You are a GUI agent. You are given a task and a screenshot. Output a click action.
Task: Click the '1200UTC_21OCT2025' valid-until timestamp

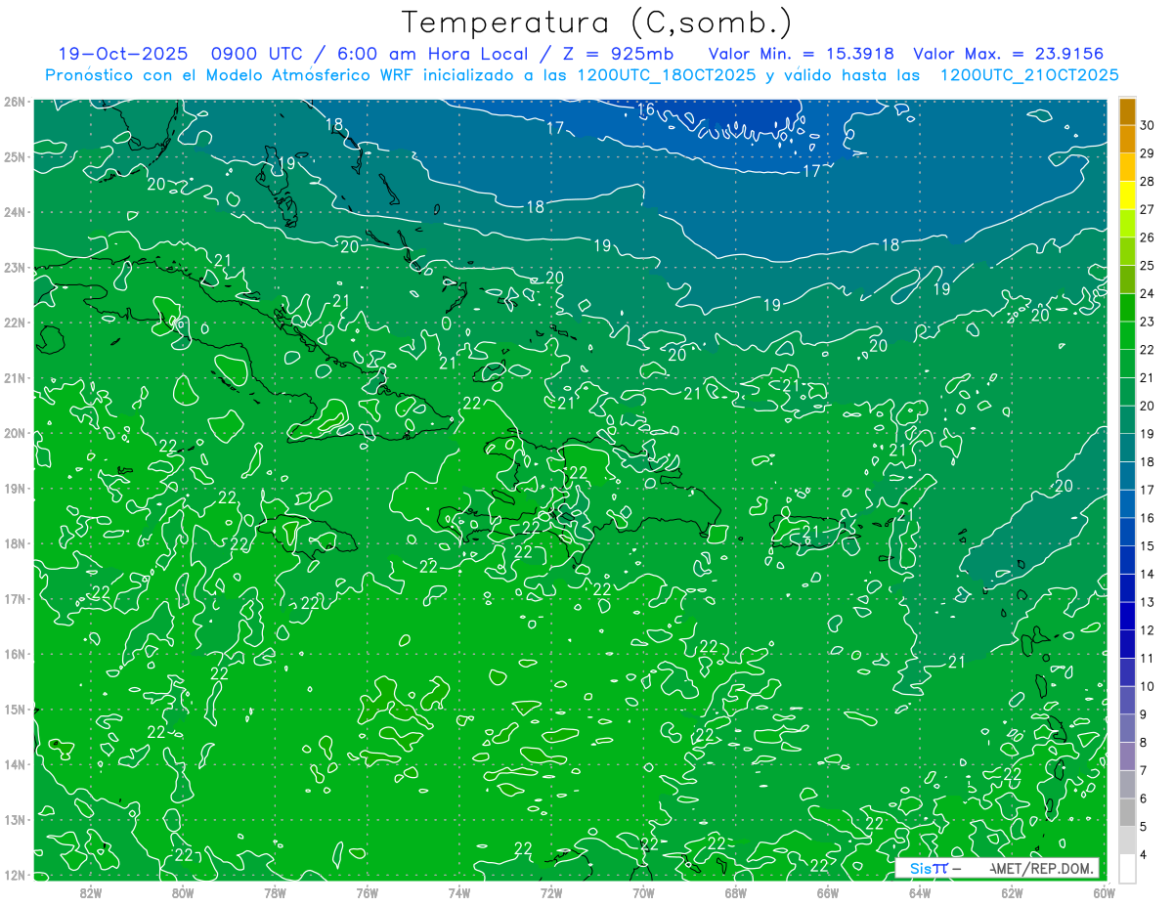point(1029,75)
